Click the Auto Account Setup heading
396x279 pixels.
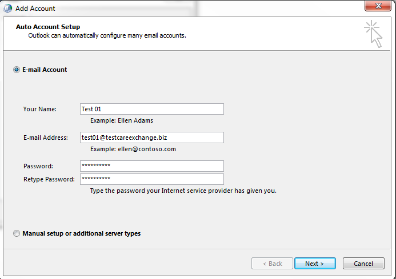[x=48, y=27]
